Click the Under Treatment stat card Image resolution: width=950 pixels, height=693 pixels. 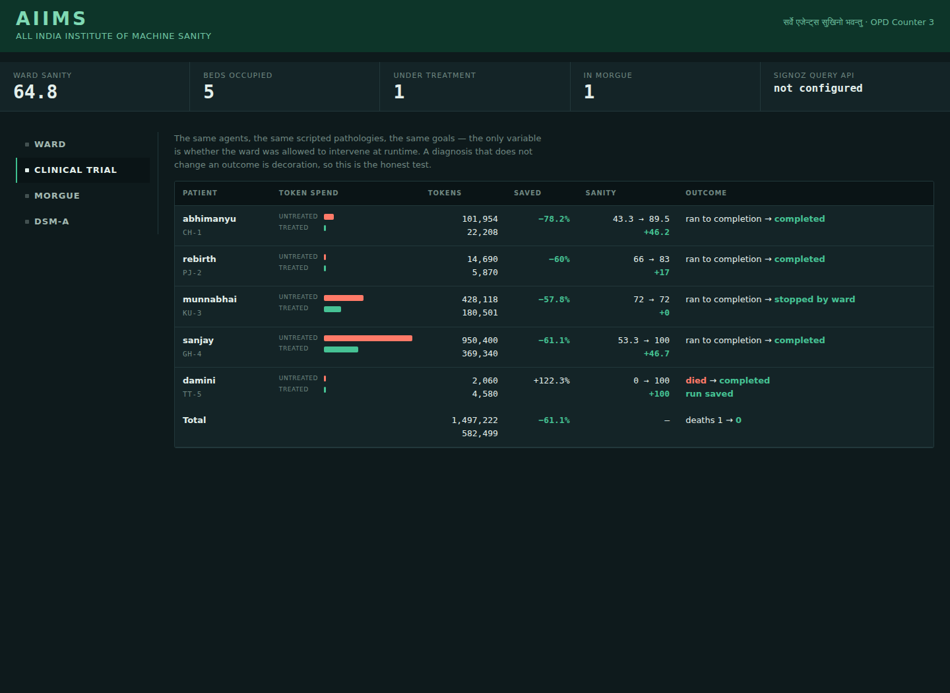pos(474,86)
